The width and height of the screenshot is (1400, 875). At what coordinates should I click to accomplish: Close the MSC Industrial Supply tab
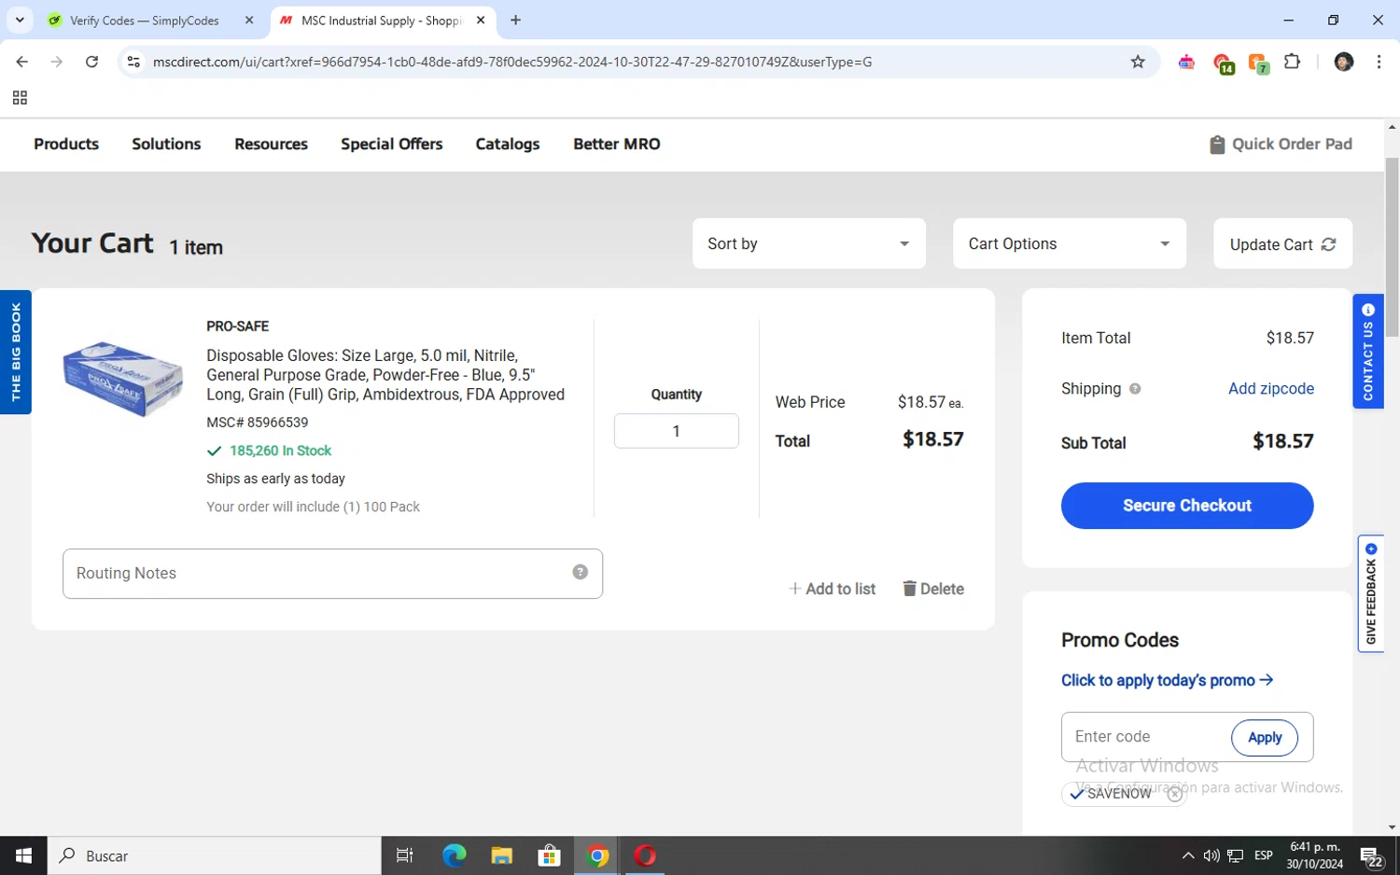[x=481, y=20]
